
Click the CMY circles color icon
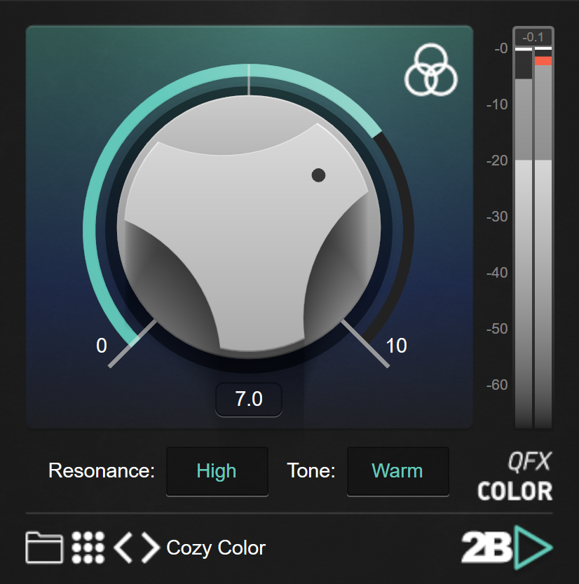coord(432,71)
